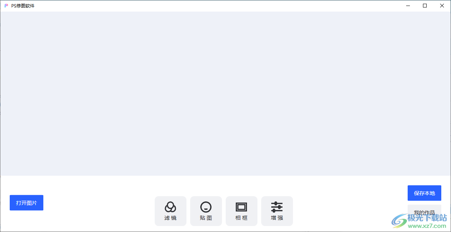Click the 打开图片 button

(27, 203)
